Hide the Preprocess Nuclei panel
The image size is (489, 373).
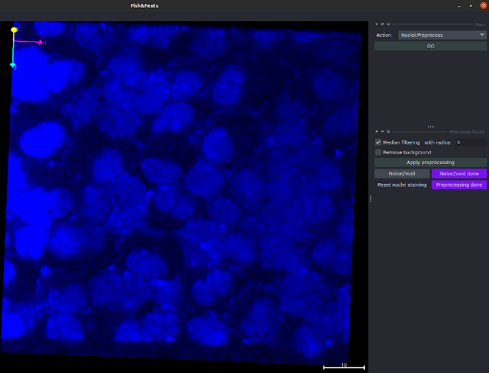point(382,131)
